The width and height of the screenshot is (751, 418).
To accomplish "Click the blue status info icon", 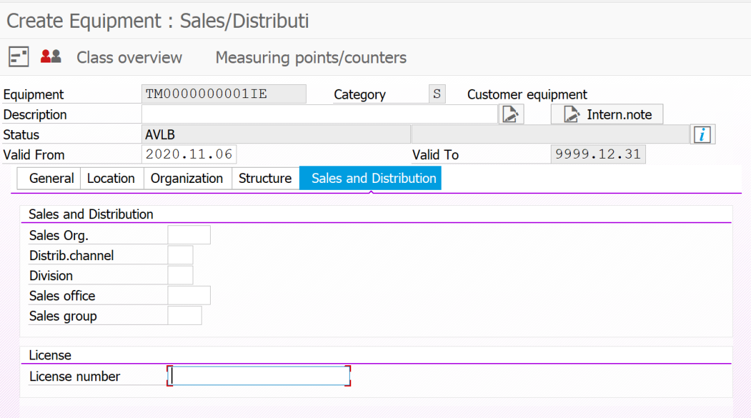I will (703, 134).
